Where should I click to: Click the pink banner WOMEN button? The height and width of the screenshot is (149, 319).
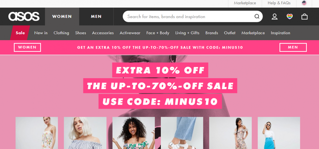pos(27,47)
